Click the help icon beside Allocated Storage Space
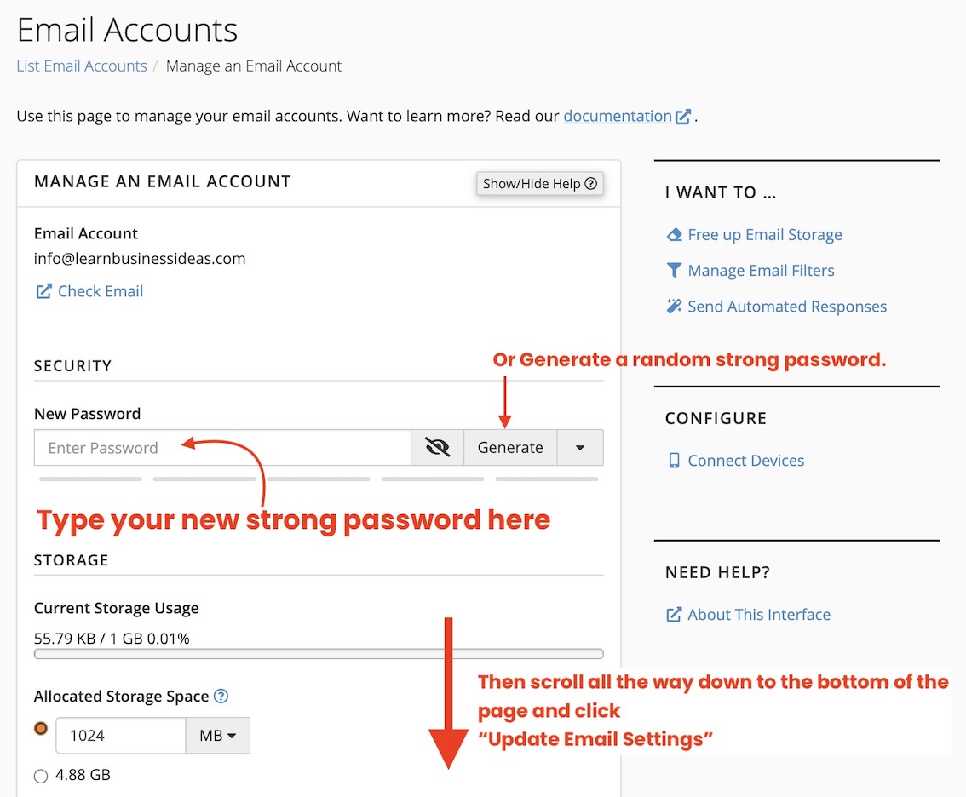 (221, 696)
